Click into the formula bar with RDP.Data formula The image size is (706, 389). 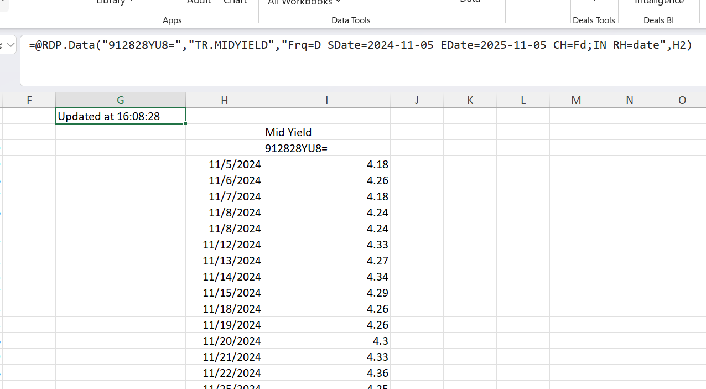[x=363, y=60]
